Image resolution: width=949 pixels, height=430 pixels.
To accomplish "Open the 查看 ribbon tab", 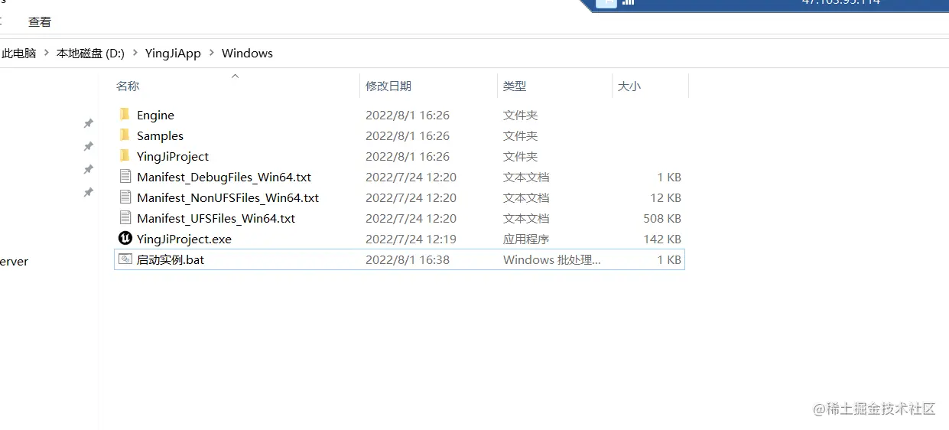I will pyautogui.click(x=40, y=22).
